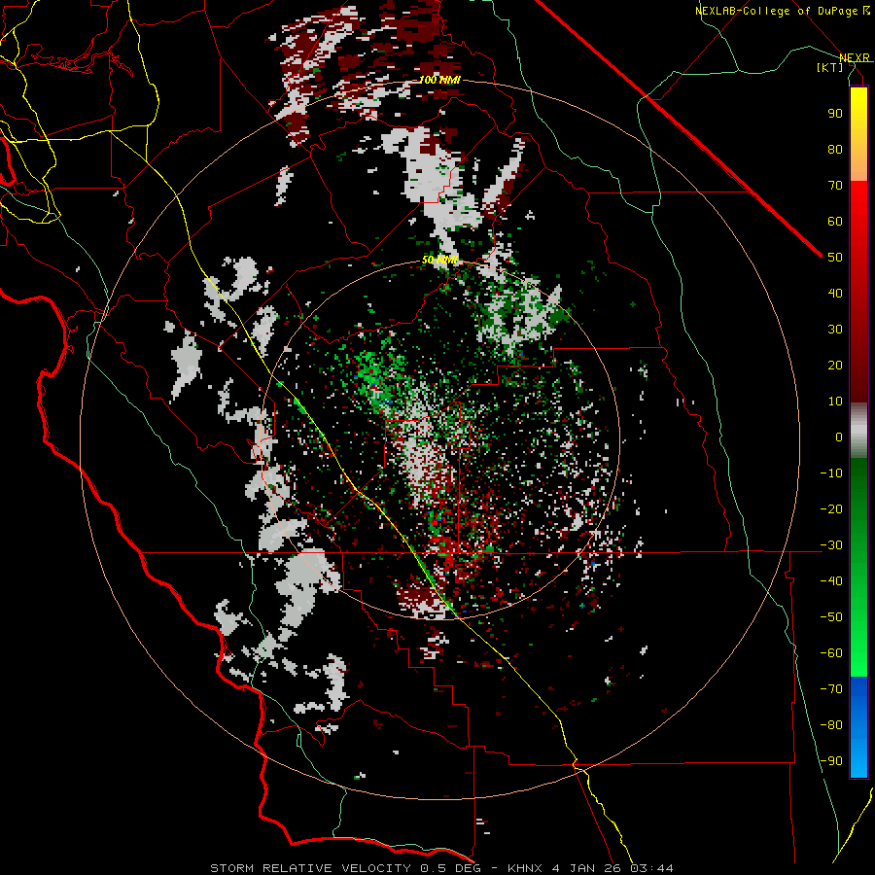Screen dimensions: 875x875
Task: Click the [KT] units label
Action: tap(830, 67)
